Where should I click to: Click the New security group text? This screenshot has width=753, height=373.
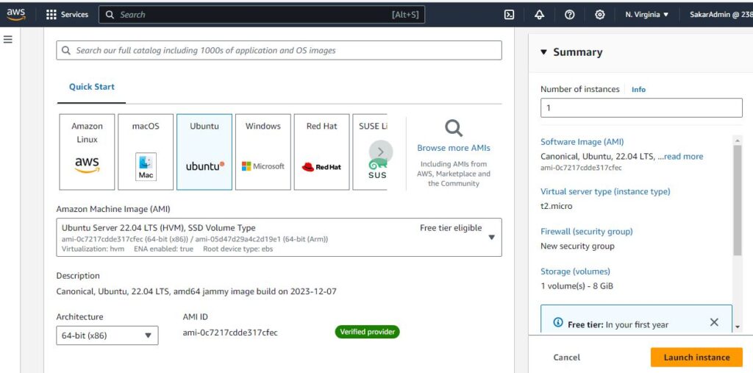(577, 246)
